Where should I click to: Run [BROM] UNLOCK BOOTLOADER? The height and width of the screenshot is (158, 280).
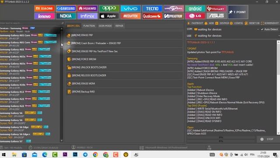click(124, 67)
